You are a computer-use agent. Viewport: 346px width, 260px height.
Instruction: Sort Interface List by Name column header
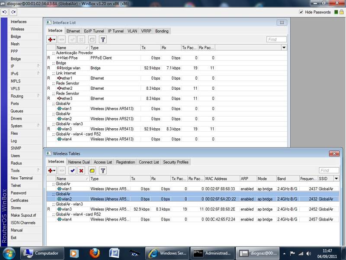[x=73, y=48]
